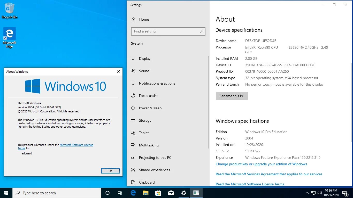Click the Display monitor icon
Image resolution: width=353 pixels, height=198 pixels.
point(133,59)
